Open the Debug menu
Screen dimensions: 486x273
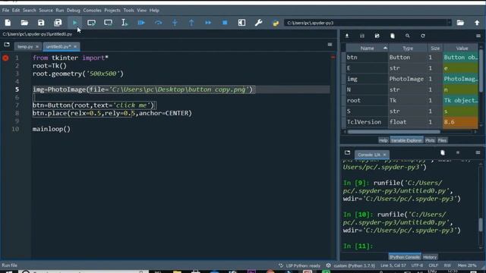[74, 10]
